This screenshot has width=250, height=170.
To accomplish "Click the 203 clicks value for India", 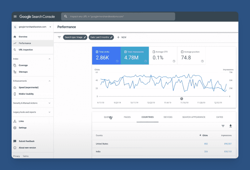I will point(206,152).
